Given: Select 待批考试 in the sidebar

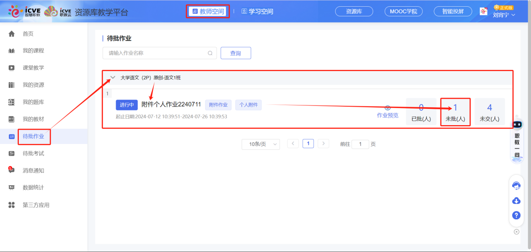Looking at the screenshot, I should pyautogui.click(x=33, y=153).
